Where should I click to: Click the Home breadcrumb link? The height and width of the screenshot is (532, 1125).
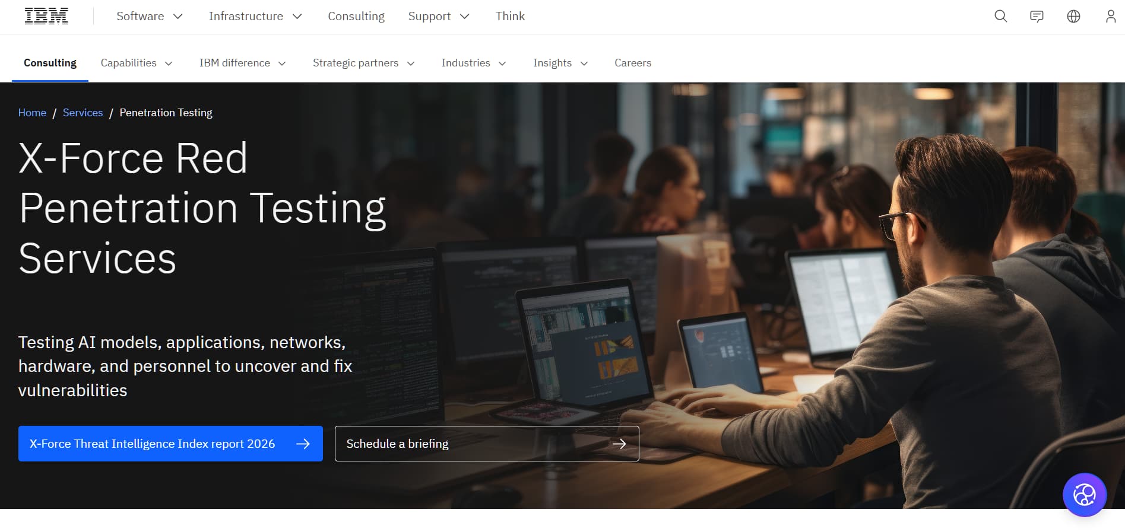pyautogui.click(x=32, y=113)
